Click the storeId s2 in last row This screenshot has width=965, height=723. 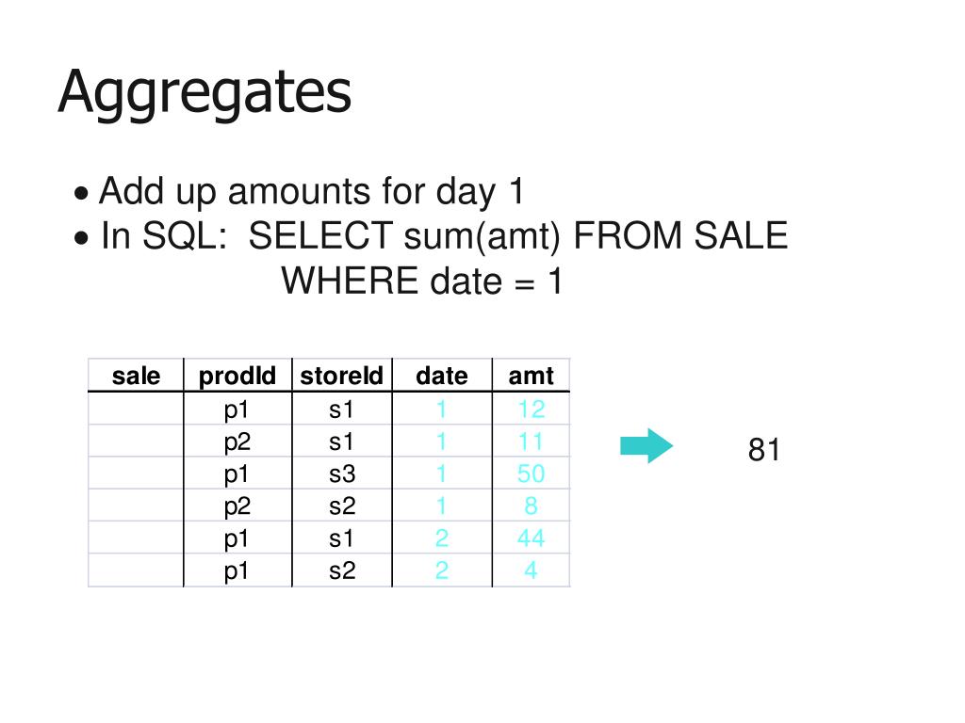click(x=342, y=570)
